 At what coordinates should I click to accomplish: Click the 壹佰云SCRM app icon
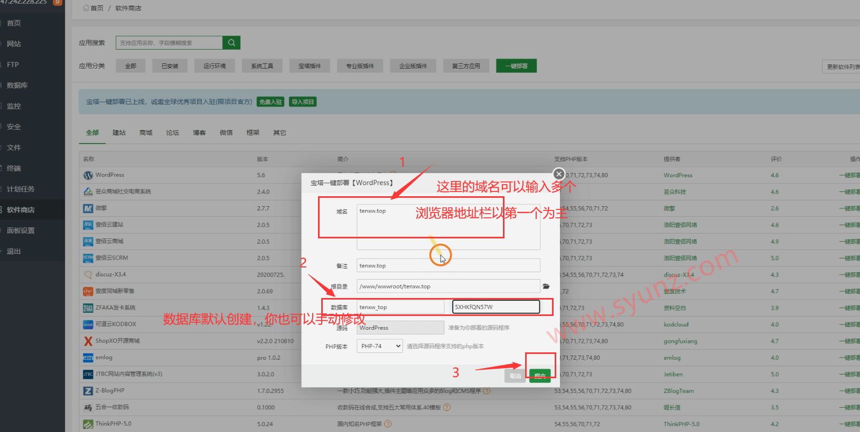88,258
